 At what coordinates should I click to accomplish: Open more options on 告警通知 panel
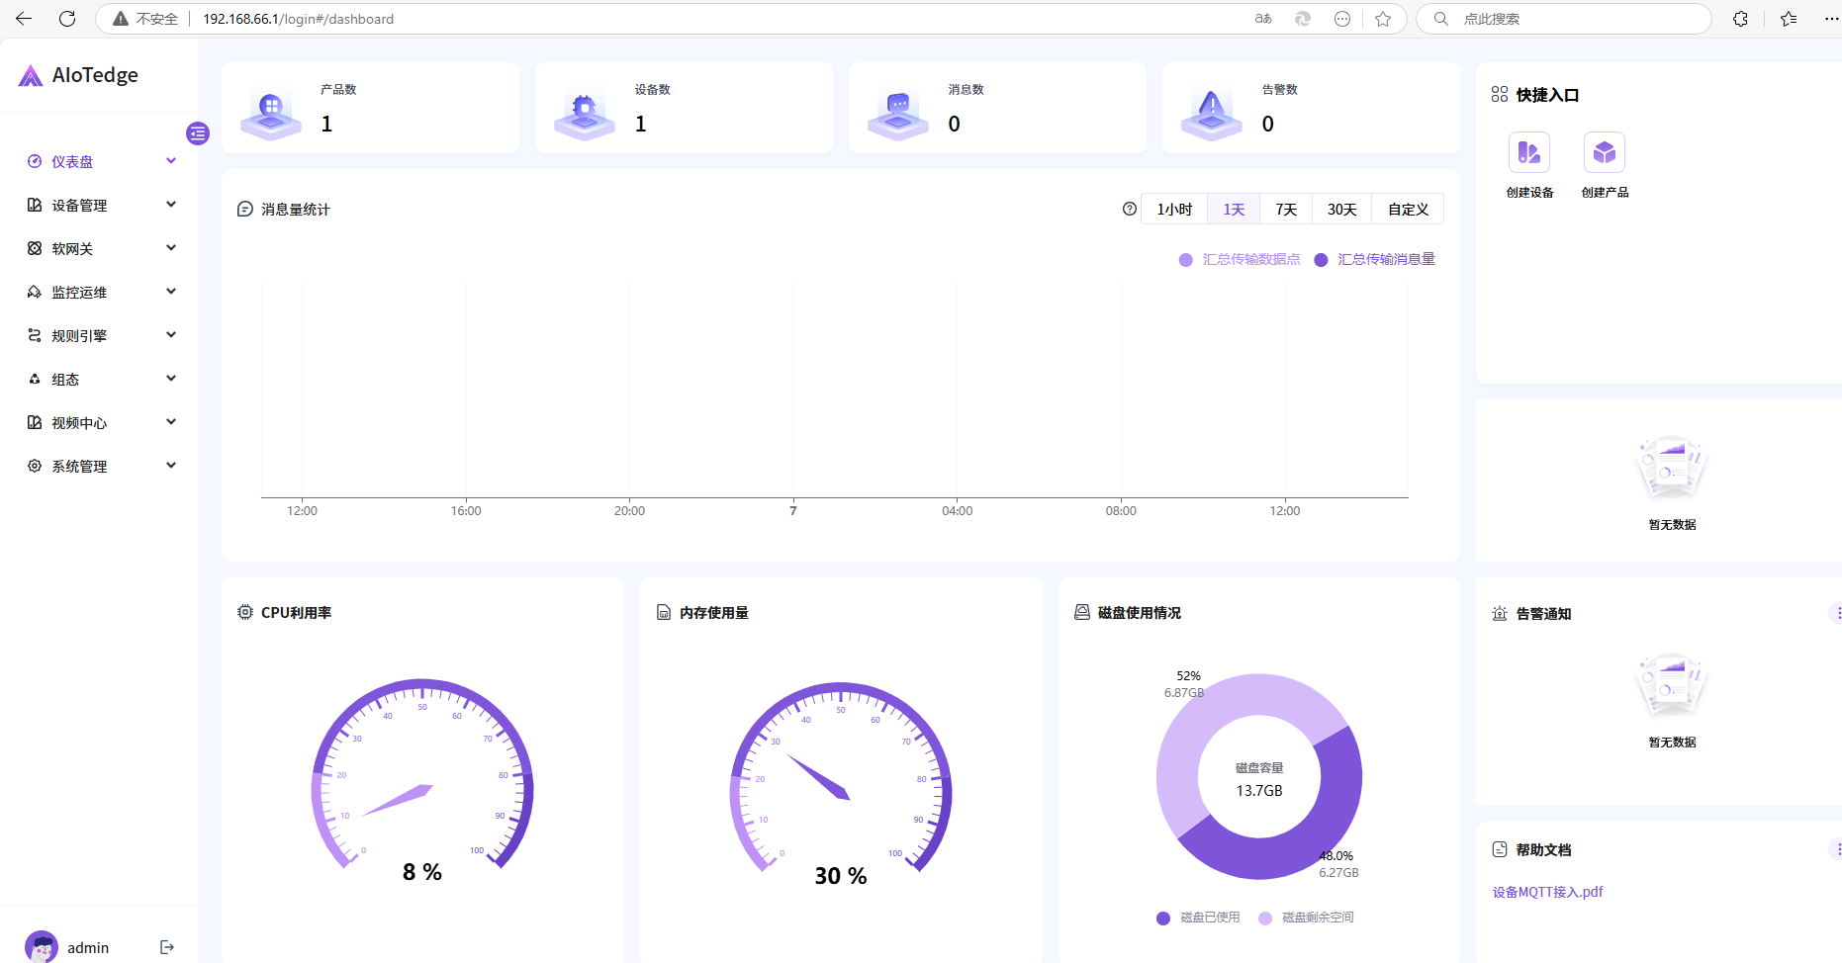click(x=1837, y=613)
